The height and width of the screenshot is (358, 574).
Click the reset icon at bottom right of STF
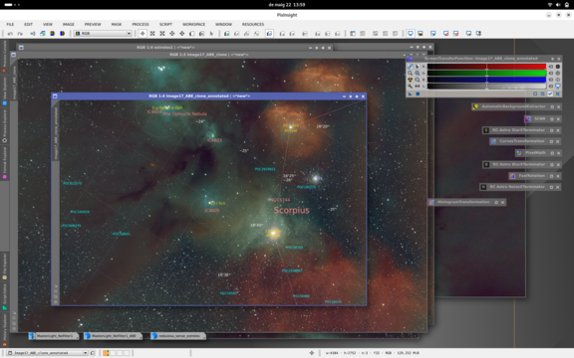pyautogui.click(x=558, y=93)
